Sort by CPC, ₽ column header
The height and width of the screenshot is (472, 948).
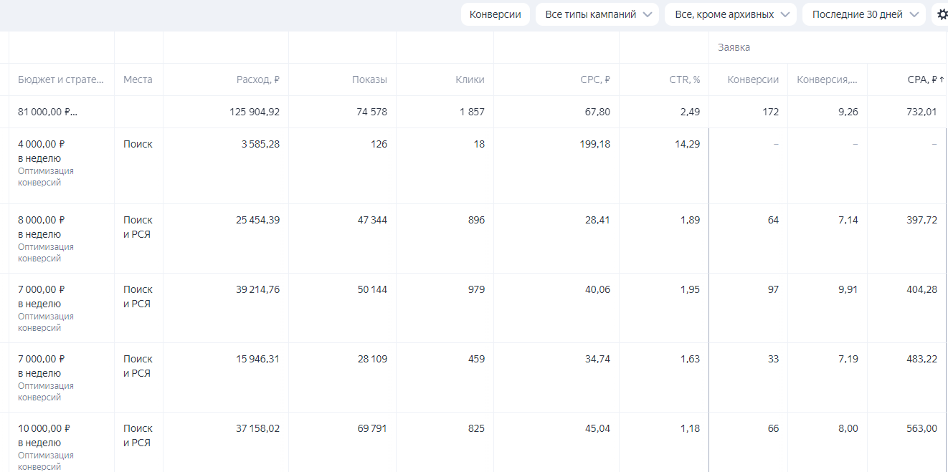tap(594, 80)
